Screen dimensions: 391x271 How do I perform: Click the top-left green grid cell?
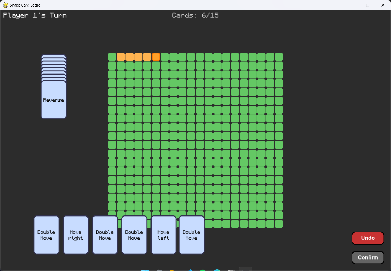click(x=112, y=57)
